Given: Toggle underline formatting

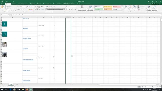Looking at the screenshot, I should pyautogui.click(x=22, y=9).
